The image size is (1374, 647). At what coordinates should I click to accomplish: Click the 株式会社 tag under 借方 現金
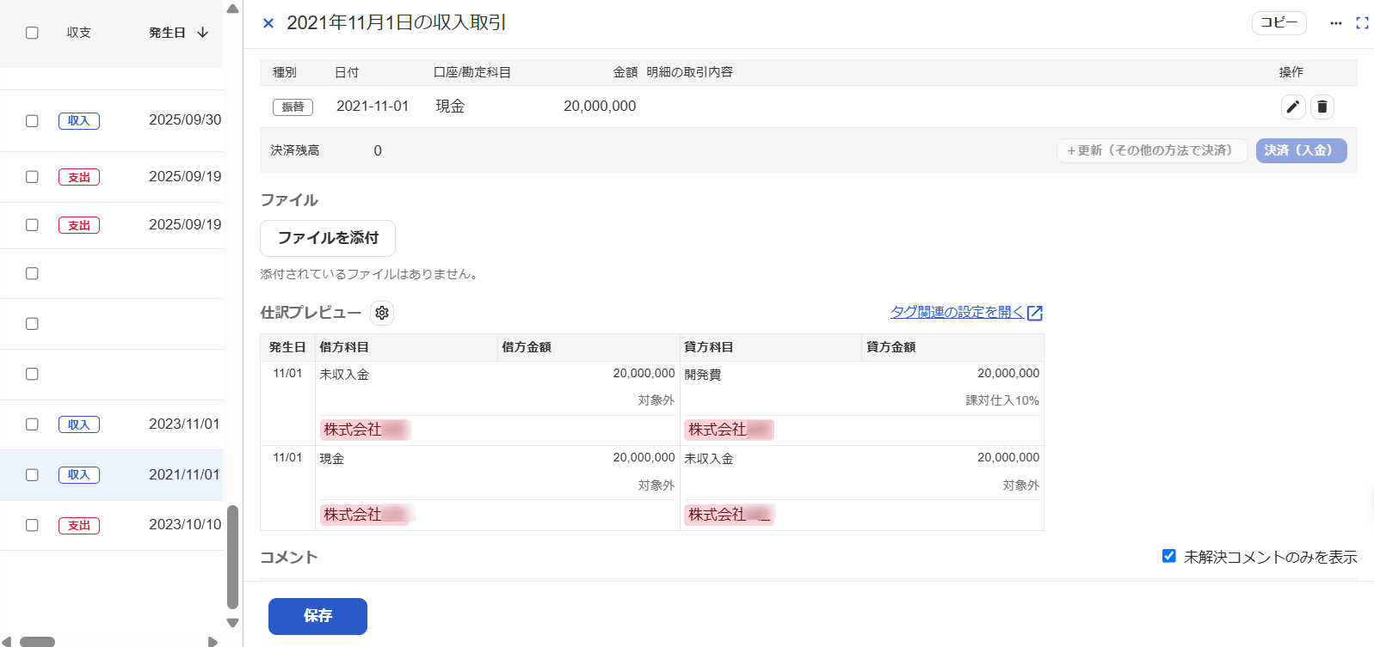(x=365, y=515)
